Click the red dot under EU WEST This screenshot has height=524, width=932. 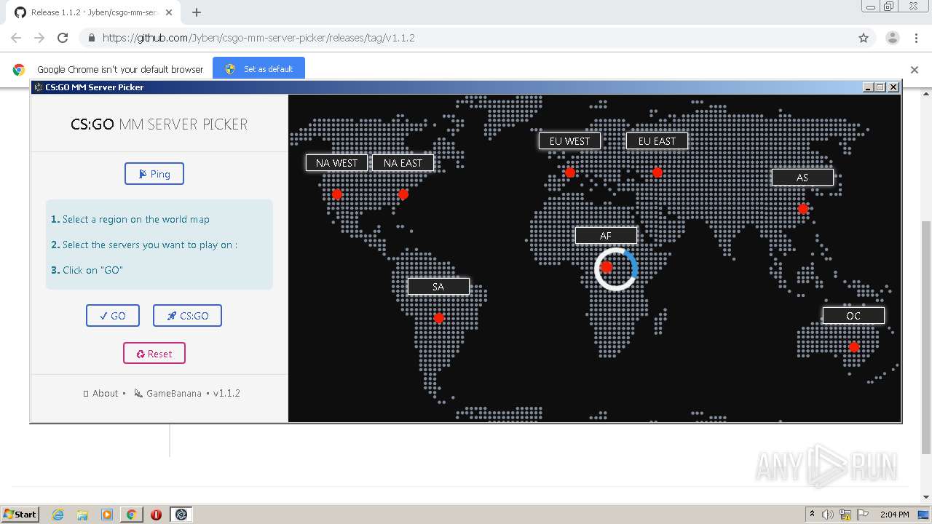click(x=570, y=172)
